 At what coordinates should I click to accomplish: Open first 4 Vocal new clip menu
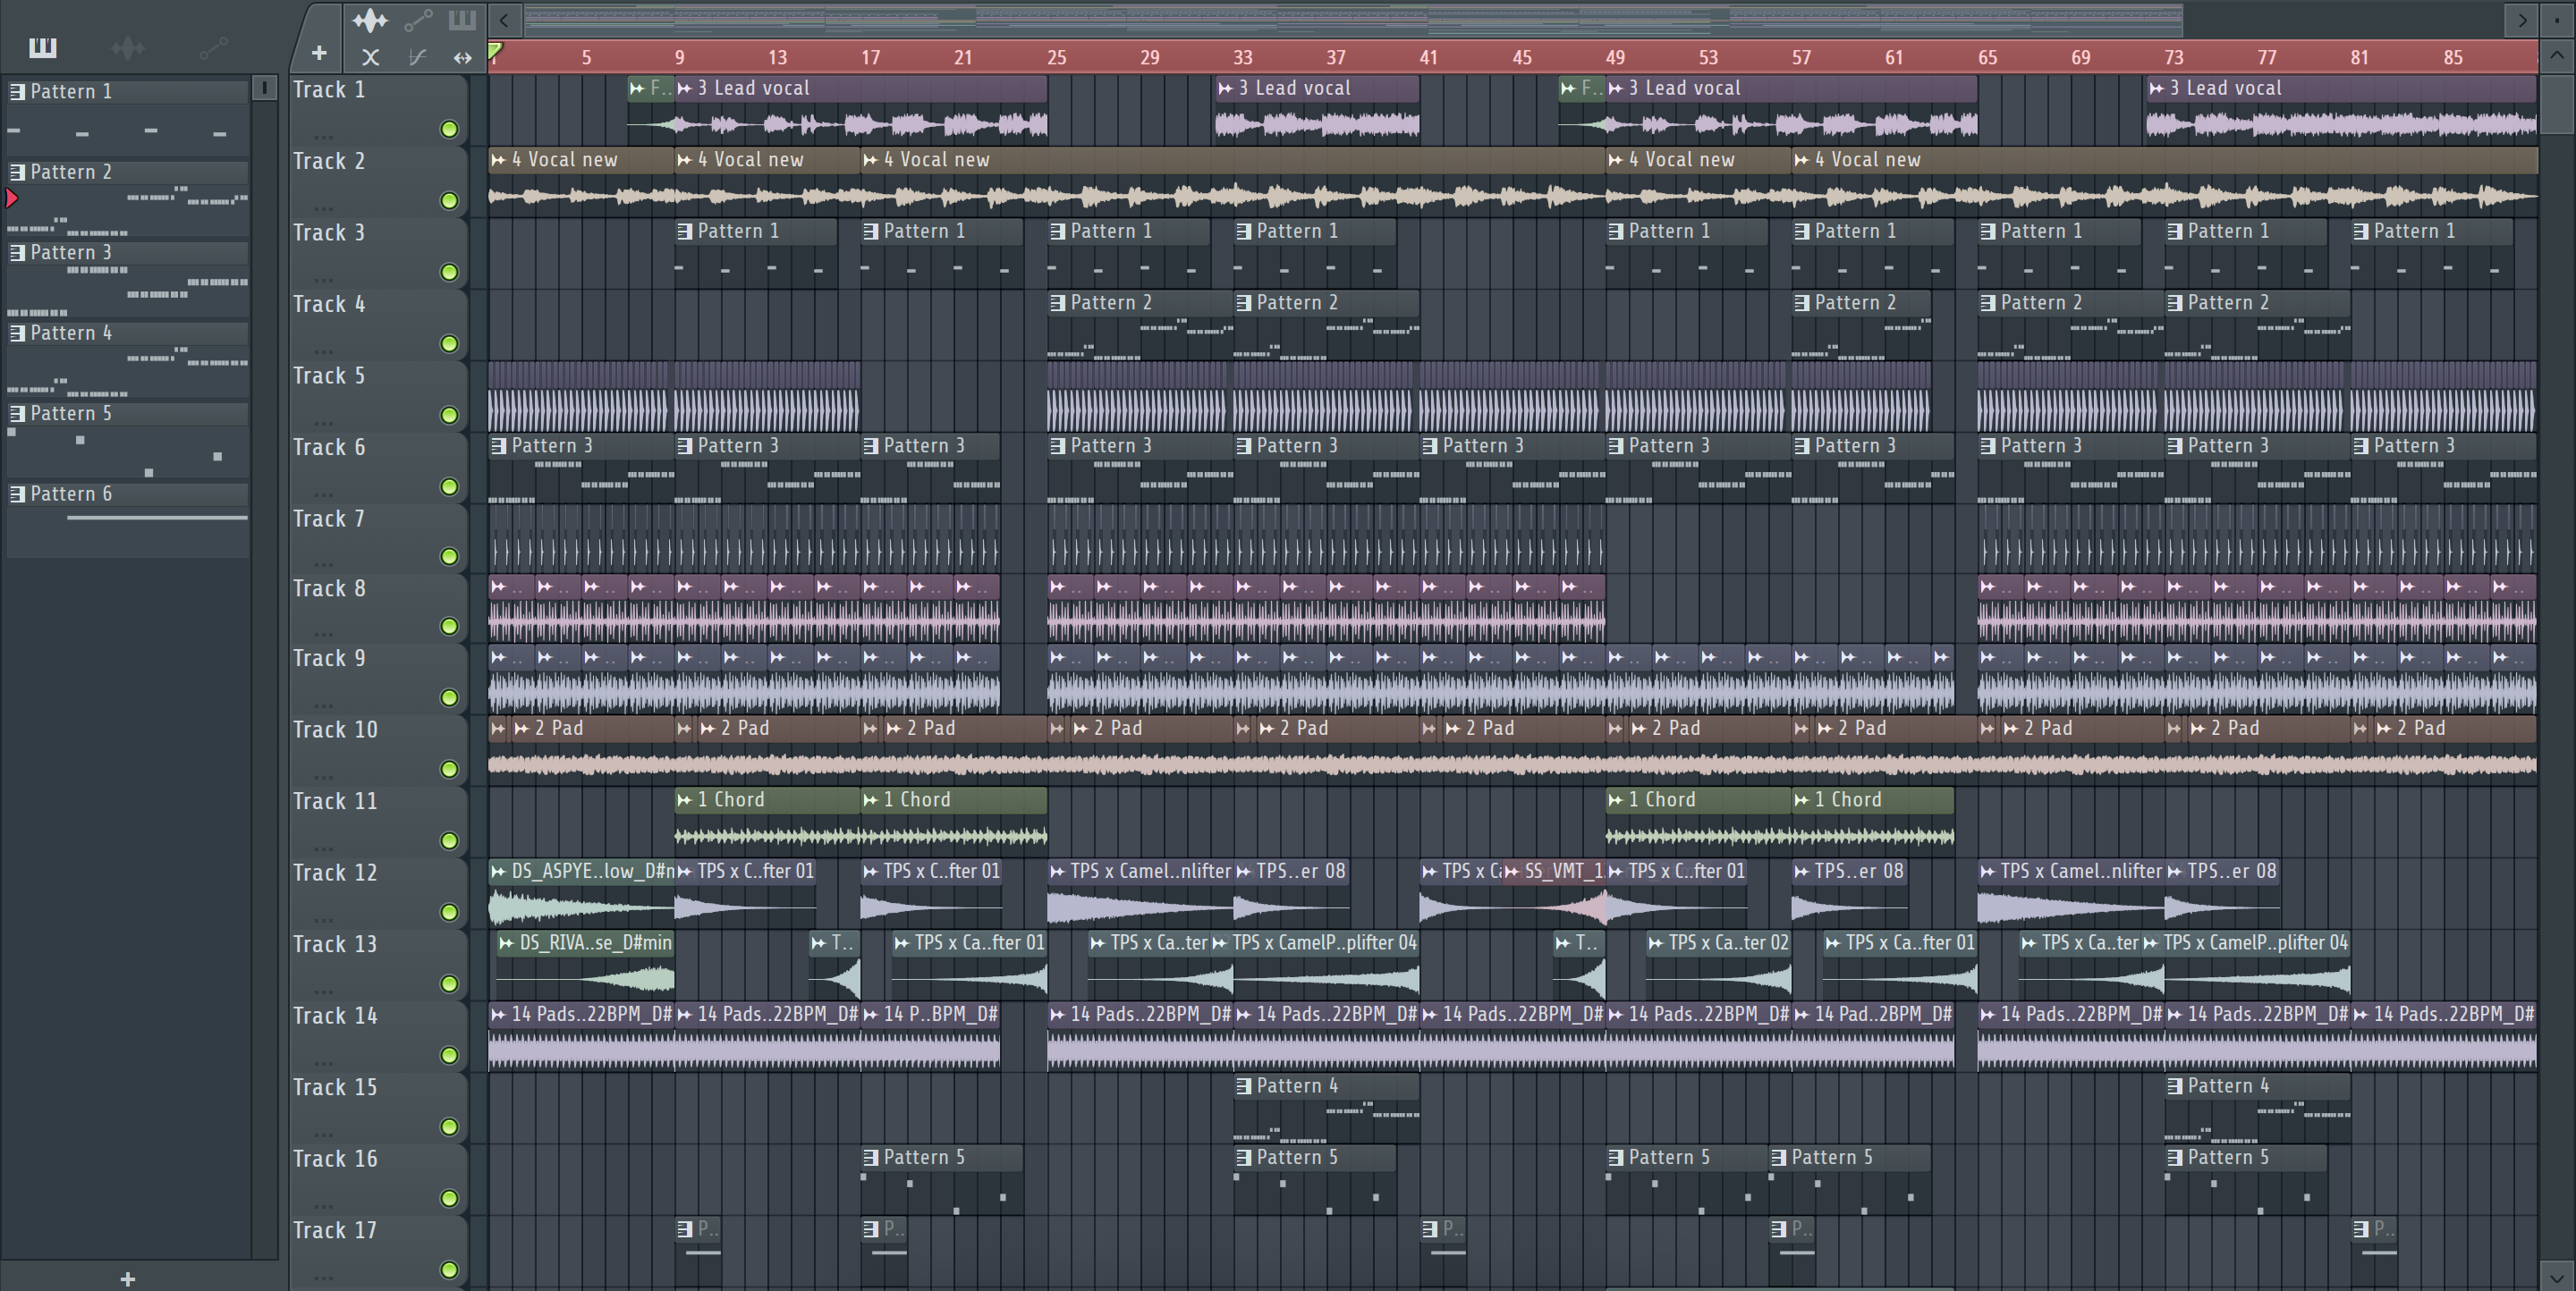pos(498,160)
